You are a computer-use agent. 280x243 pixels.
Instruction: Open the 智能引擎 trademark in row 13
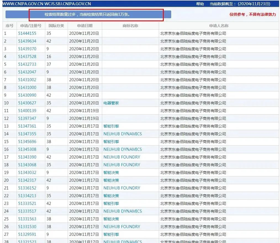click(x=111, y=126)
